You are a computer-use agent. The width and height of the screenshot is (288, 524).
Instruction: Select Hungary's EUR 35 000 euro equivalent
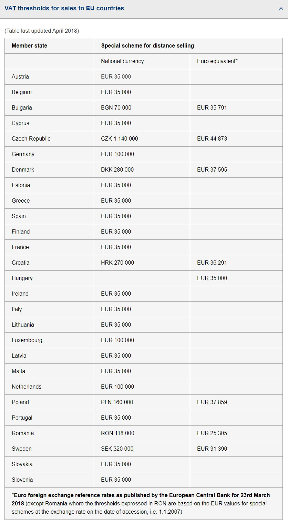(212, 278)
